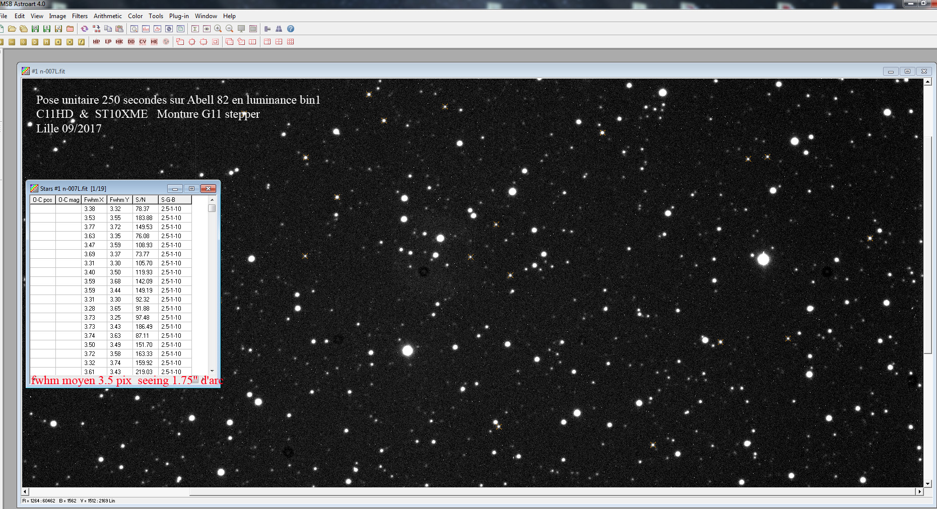The image size is (937, 509).
Task: Click the MK filter icon
Action: (x=119, y=42)
